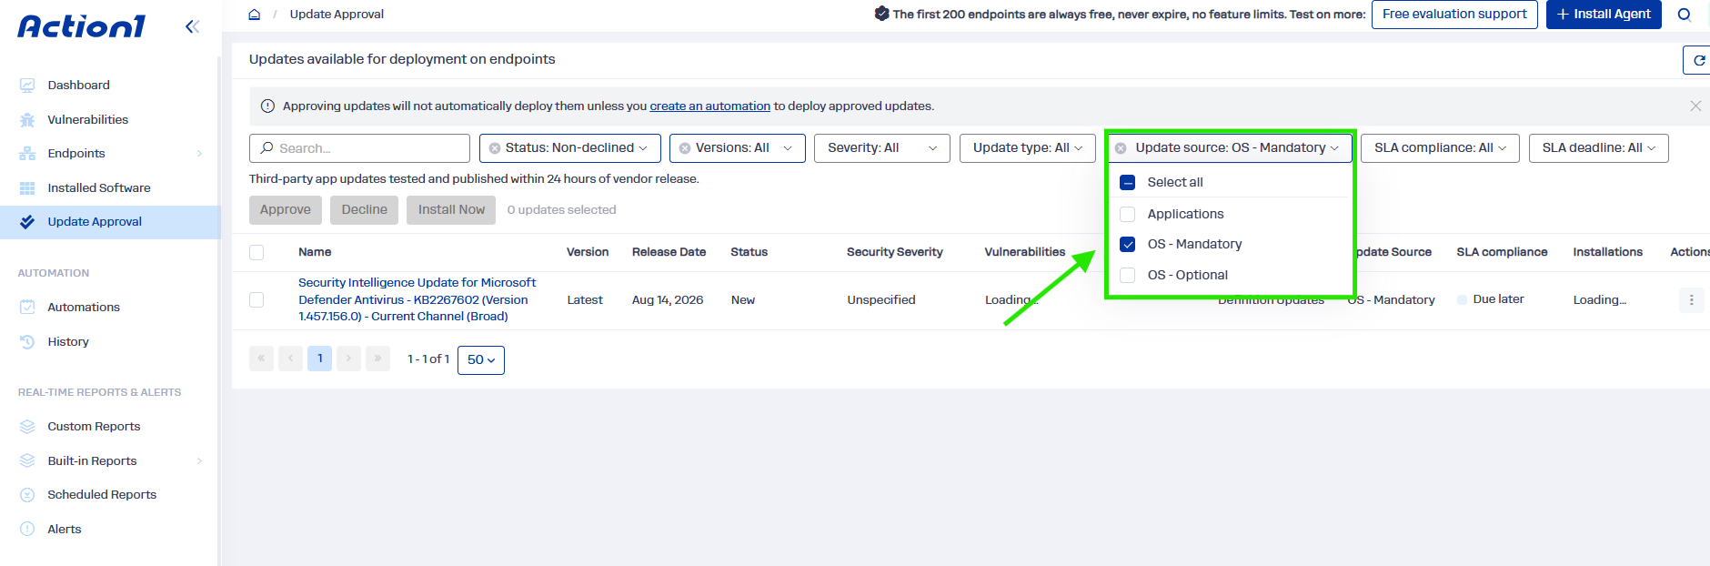Toggle the Select all checkbox
Image resolution: width=1710 pixels, height=566 pixels.
tap(1128, 182)
